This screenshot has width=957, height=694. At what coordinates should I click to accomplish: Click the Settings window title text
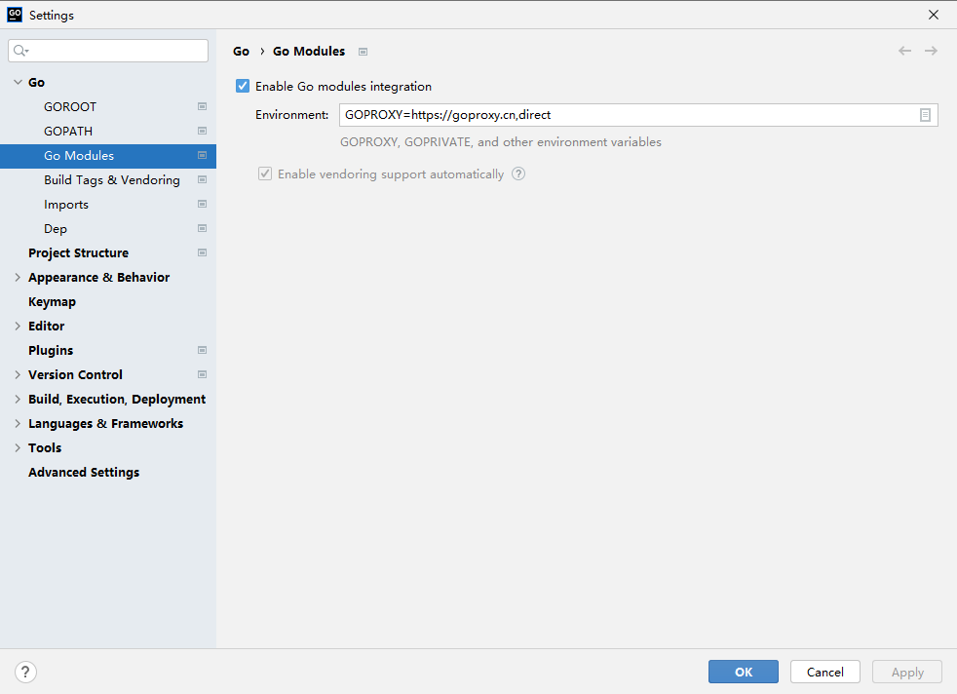[52, 16]
